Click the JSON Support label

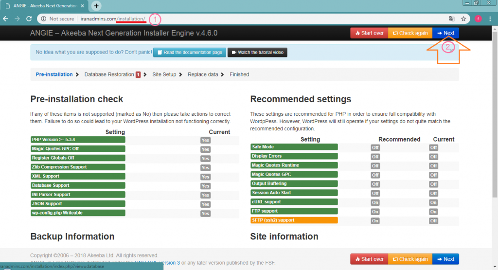78,204
